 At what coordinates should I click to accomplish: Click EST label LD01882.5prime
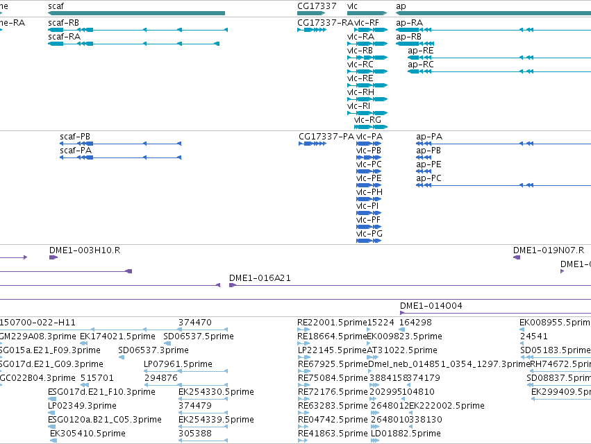click(406, 434)
